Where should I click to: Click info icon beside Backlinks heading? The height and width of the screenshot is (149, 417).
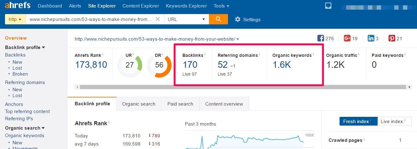[x=205, y=54]
